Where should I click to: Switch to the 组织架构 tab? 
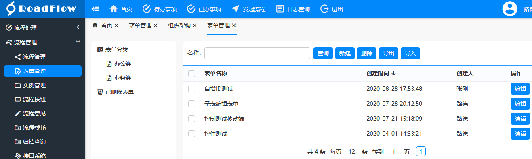[x=179, y=25]
